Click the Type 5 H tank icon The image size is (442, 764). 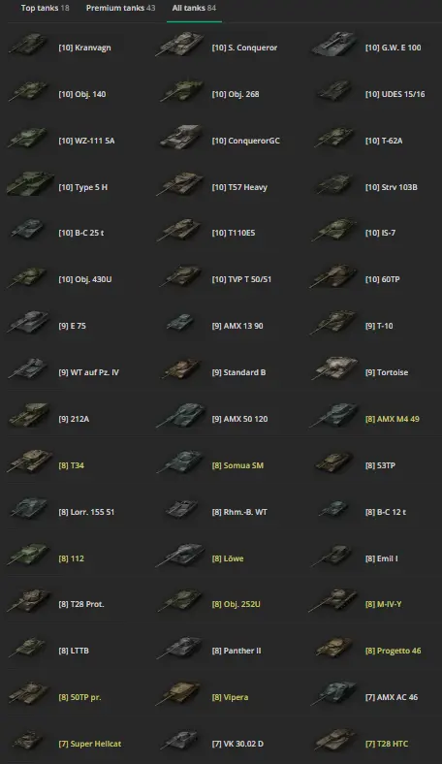(x=29, y=183)
